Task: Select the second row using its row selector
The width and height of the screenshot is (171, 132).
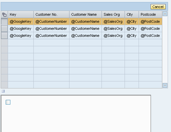Action: point(4,28)
